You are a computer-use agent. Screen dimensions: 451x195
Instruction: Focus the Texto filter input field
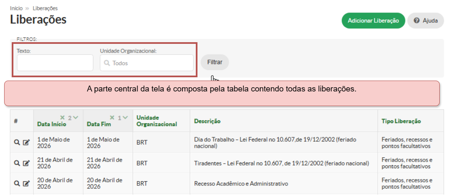55,63
